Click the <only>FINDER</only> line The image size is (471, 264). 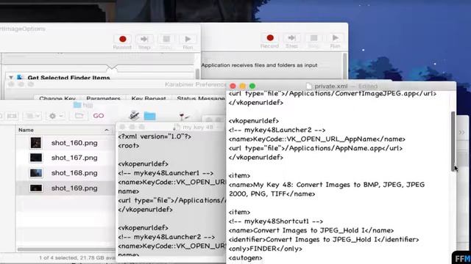tap(265, 249)
